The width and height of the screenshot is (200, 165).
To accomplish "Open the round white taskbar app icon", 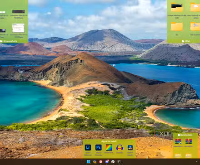I will tap(113, 162).
